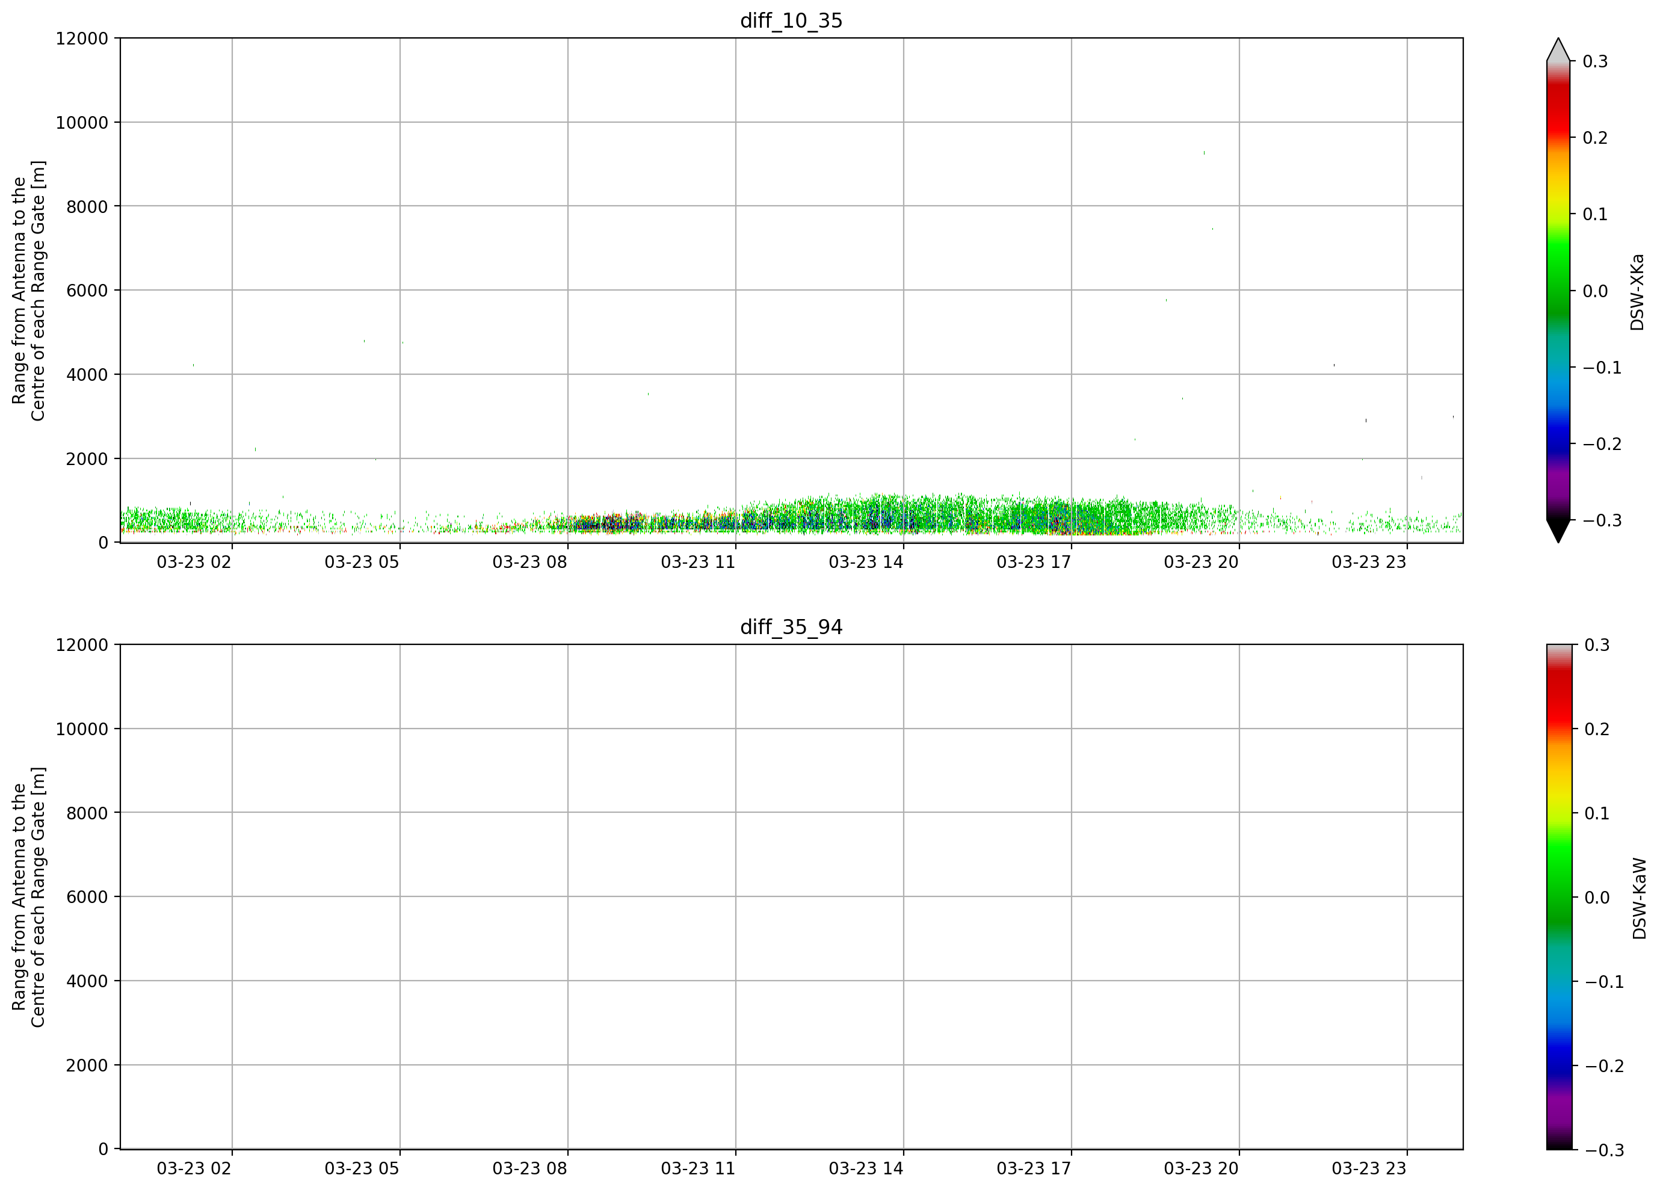Click the 12000 y-tick in bottom plot
1660x1190 pixels.
click(82, 645)
